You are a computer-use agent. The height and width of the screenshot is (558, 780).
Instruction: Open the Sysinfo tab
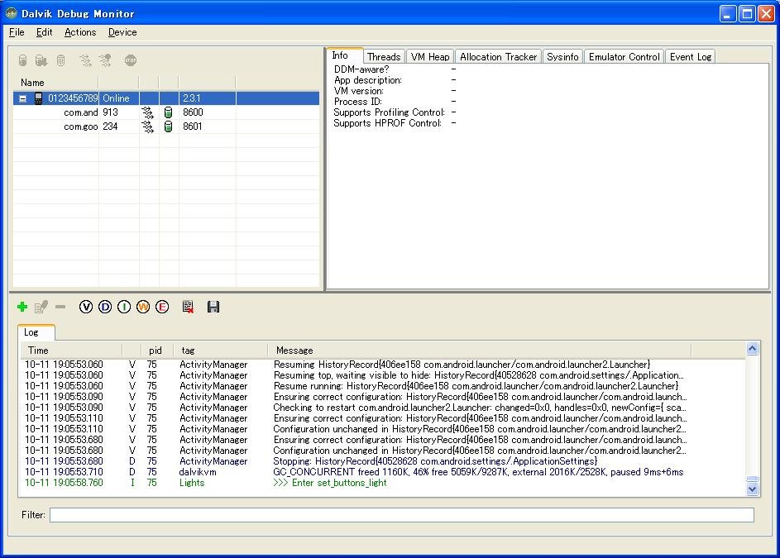pyautogui.click(x=562, y=57)
